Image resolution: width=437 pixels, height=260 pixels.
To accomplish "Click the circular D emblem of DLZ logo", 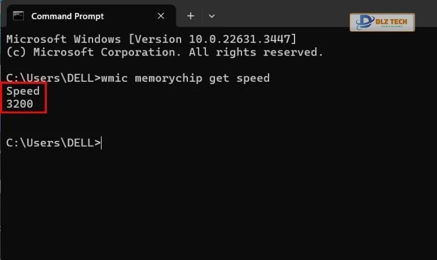I will (364, 22).
